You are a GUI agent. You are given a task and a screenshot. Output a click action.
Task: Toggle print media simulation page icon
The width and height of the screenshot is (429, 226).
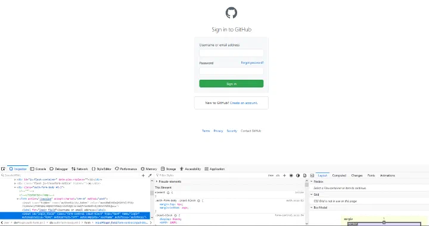(304, 175)
